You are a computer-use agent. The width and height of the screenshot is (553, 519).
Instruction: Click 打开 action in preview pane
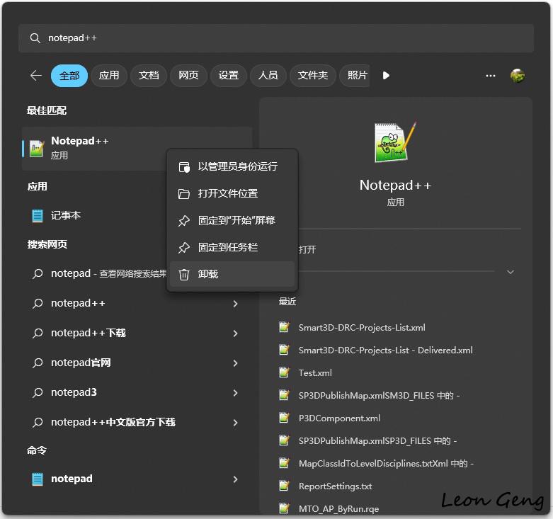point(307,250)
